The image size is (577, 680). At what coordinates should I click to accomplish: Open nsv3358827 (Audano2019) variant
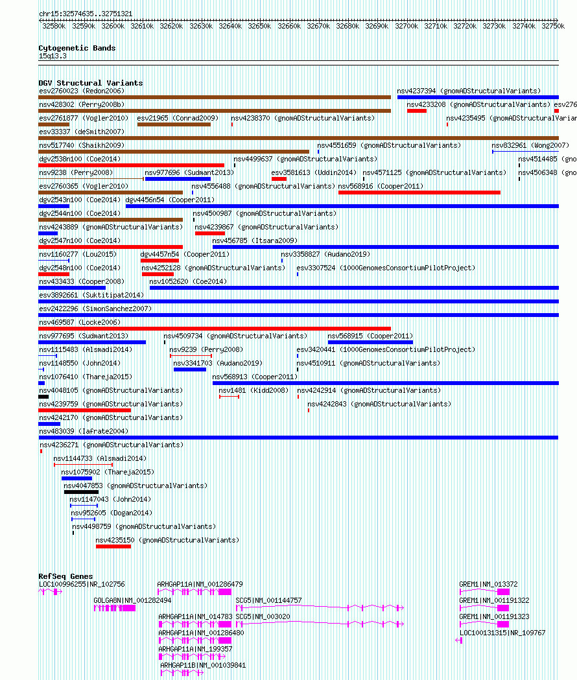325,254
